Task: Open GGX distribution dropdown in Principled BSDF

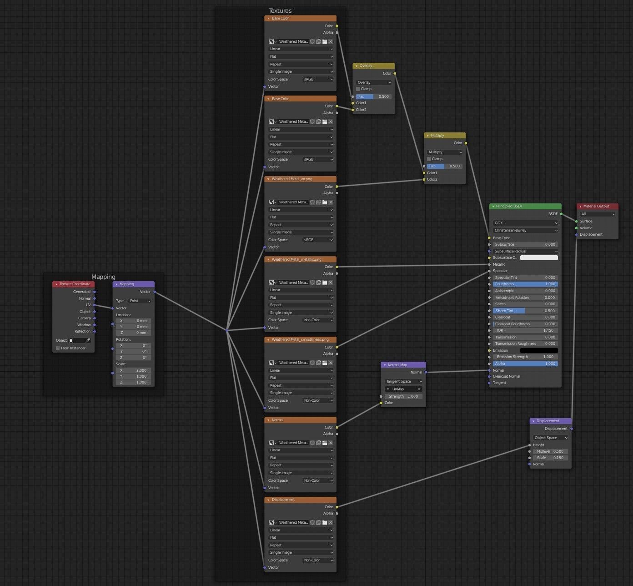Action: coord(525,223)
